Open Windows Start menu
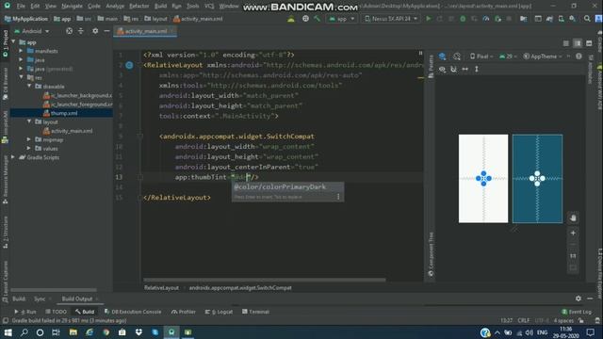603x339 pixels. (8, 332)
